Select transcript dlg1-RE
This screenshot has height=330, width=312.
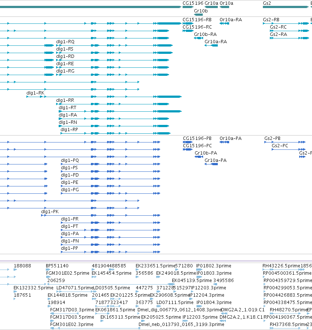[x=65, y=64]
